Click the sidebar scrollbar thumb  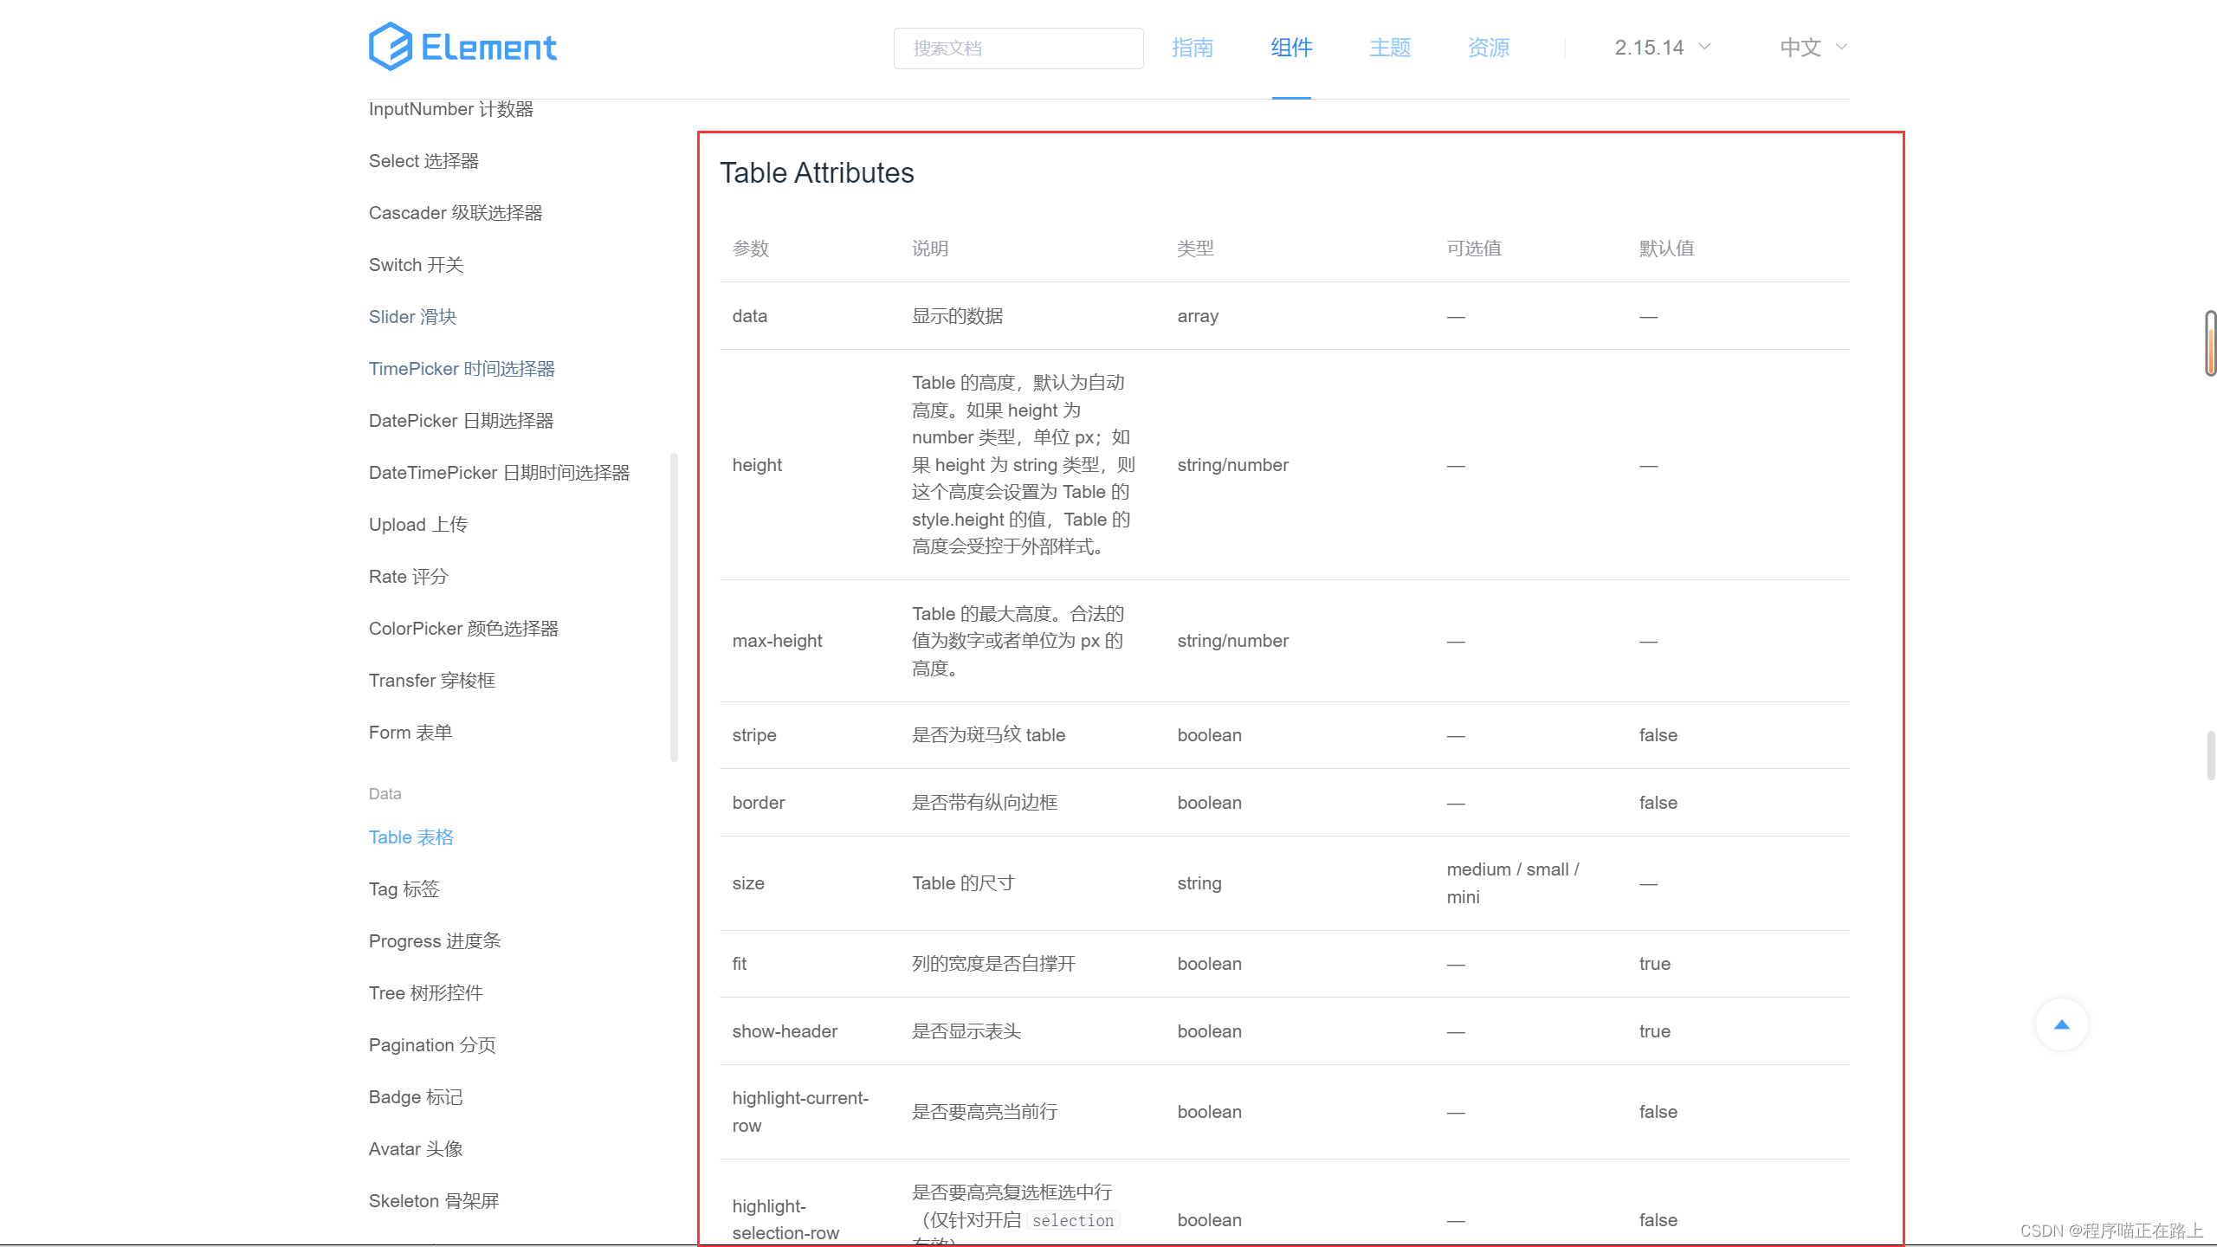point(674,607)
